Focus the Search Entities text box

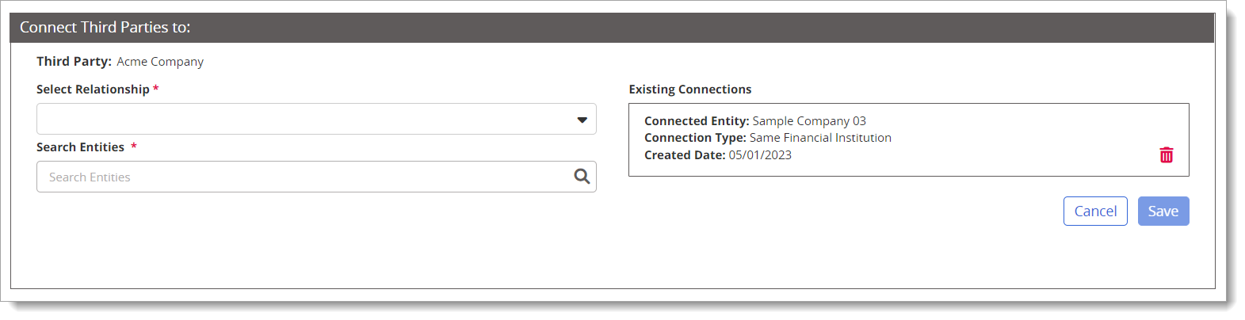pos(316,177)
